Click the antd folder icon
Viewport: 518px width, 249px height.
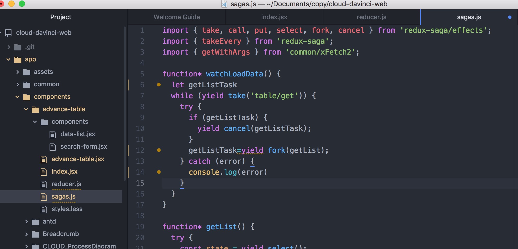point(35,222)
